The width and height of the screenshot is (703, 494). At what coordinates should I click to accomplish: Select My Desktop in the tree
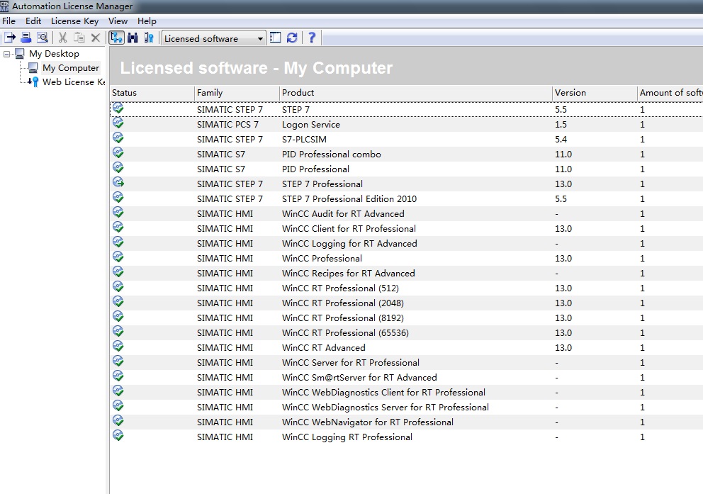point(54,54)
